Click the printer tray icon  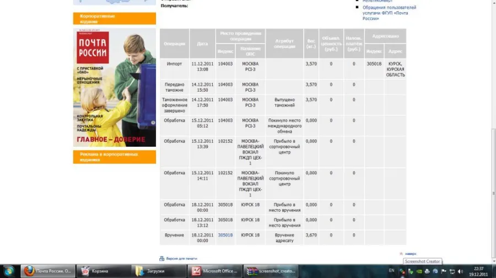427,271
